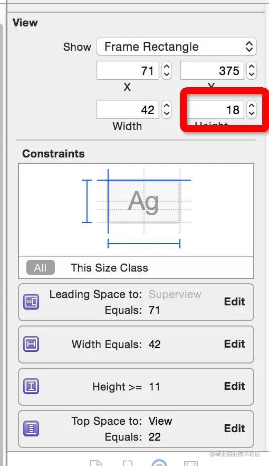Screen dimensions: 269x466
Task: Click the X value stepper arrows
Action: 167,70
